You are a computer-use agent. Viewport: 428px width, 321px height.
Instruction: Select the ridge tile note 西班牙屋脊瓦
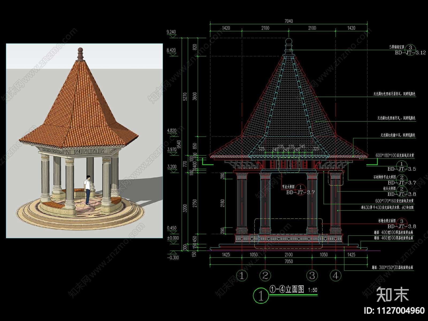[394, 94]
